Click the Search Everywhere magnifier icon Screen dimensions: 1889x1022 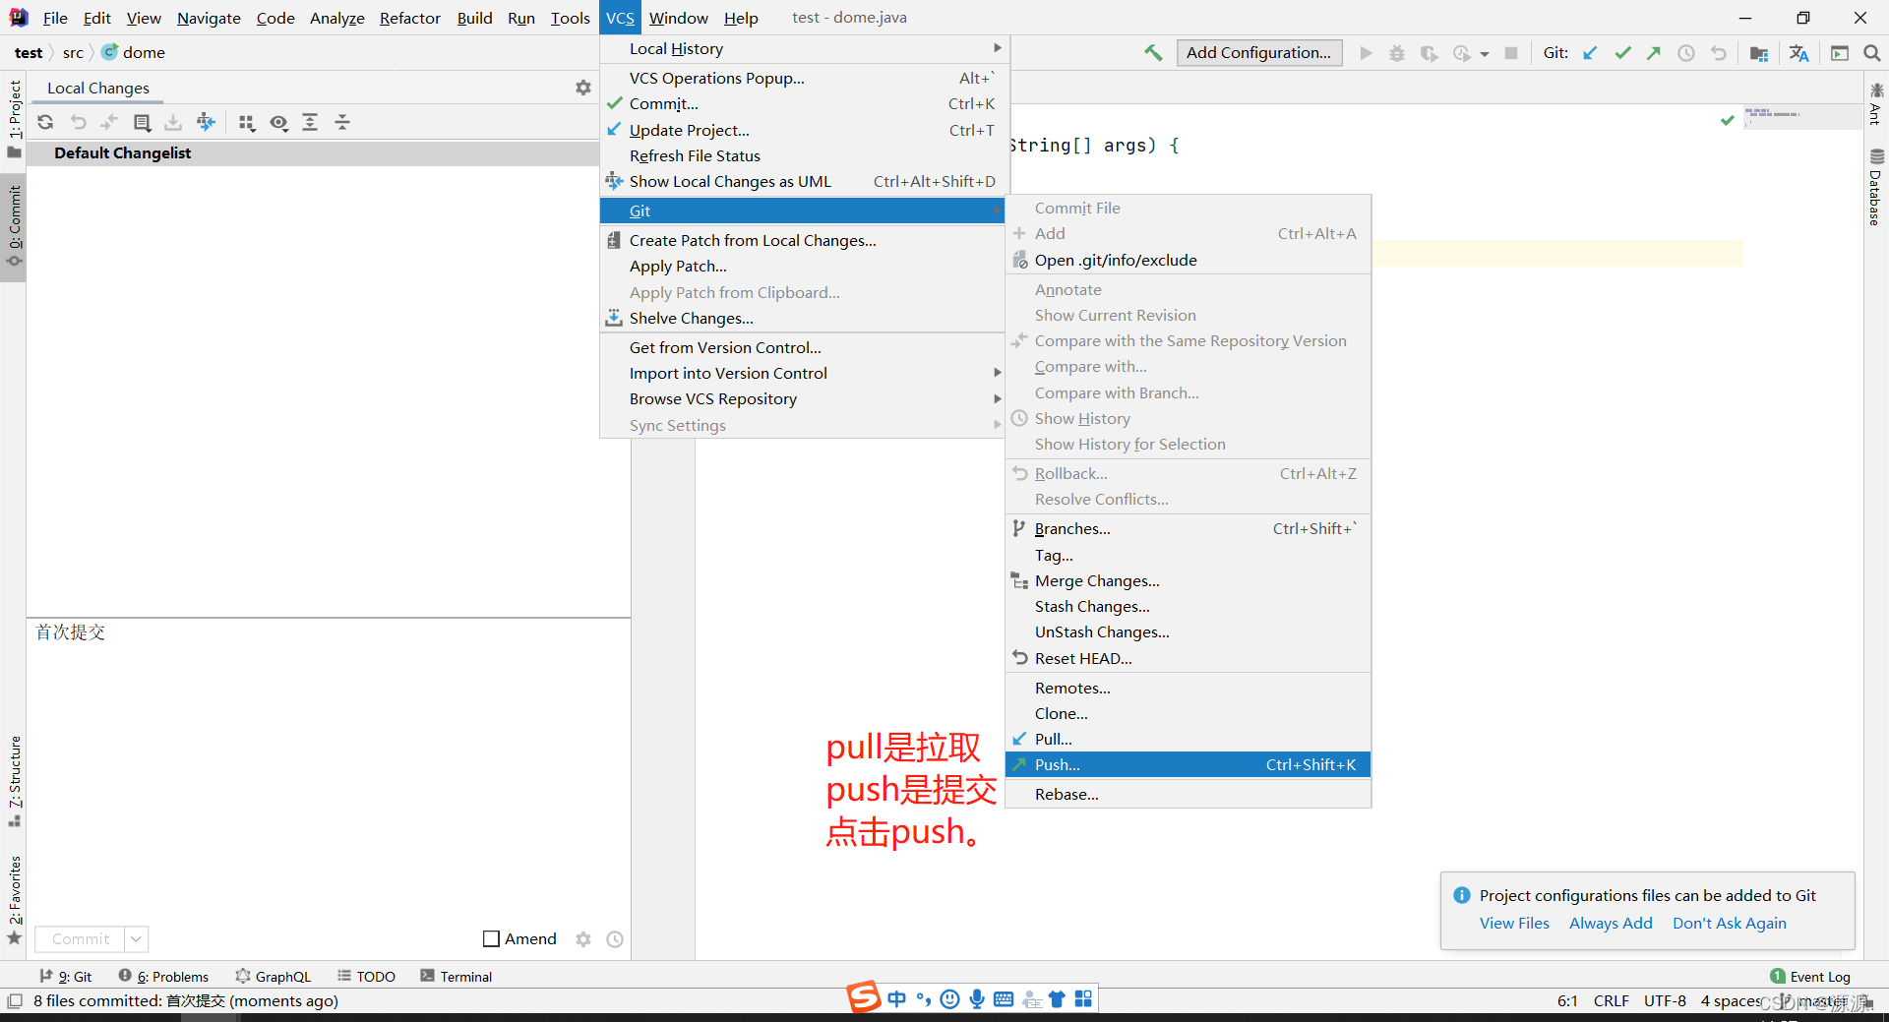tap(1871, 53)
